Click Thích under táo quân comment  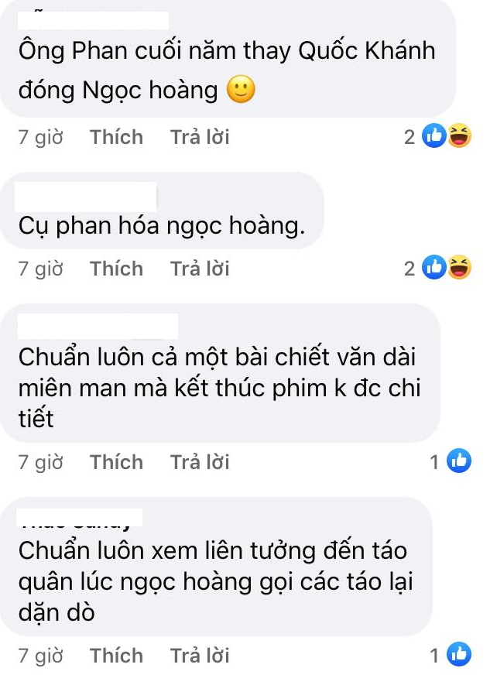[117, 656]
